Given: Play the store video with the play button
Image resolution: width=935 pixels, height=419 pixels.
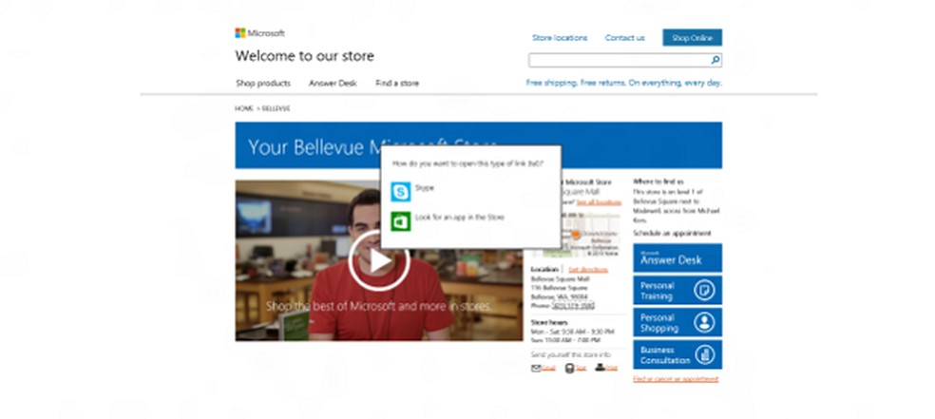Looking at the screenshot, I should click(x=378, y=260).
